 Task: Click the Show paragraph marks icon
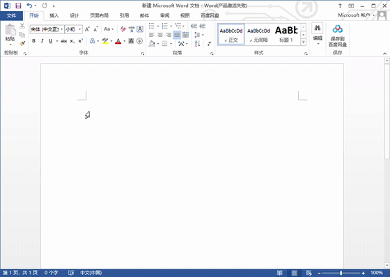tap(209, 44)
